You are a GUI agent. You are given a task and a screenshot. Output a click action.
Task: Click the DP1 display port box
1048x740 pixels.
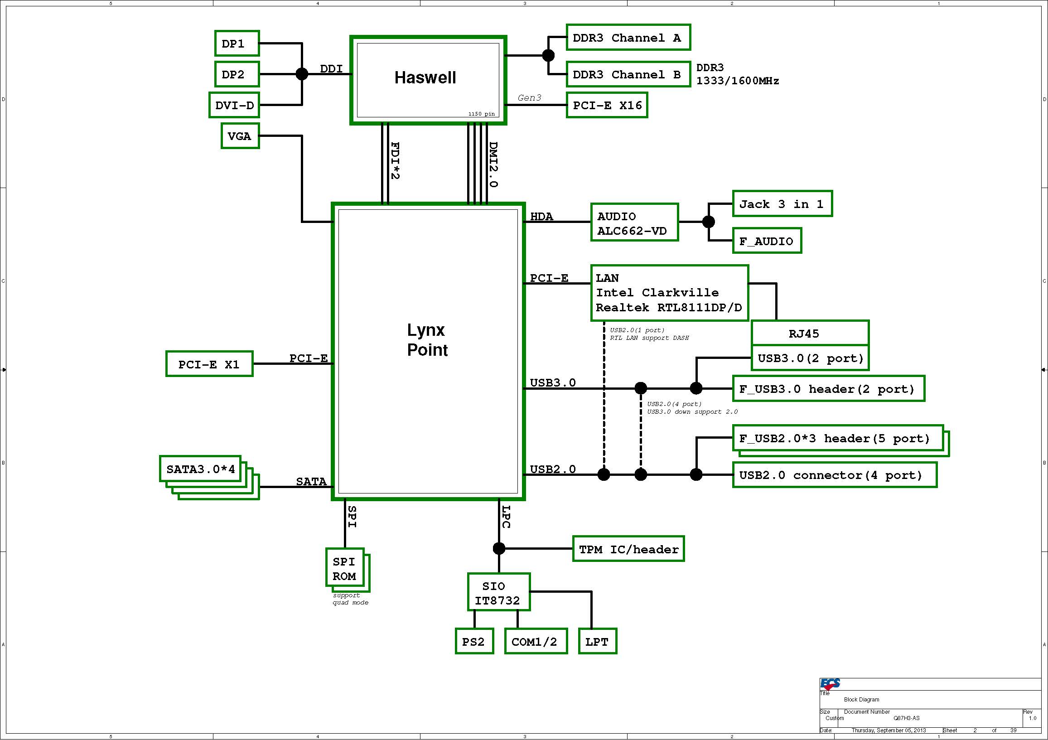(x=237, y=44)
